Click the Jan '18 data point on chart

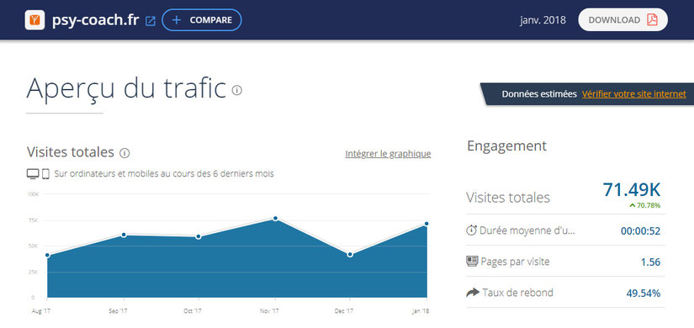[426, 224]
